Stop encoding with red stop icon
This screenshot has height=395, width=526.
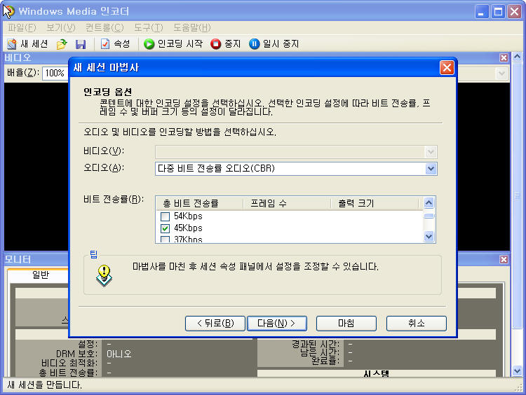point(216,44)
